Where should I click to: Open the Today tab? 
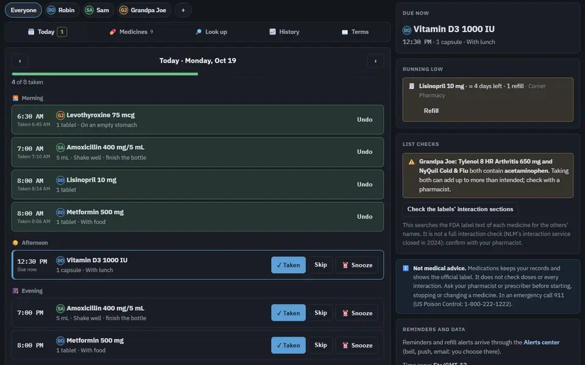pos(48,32)
